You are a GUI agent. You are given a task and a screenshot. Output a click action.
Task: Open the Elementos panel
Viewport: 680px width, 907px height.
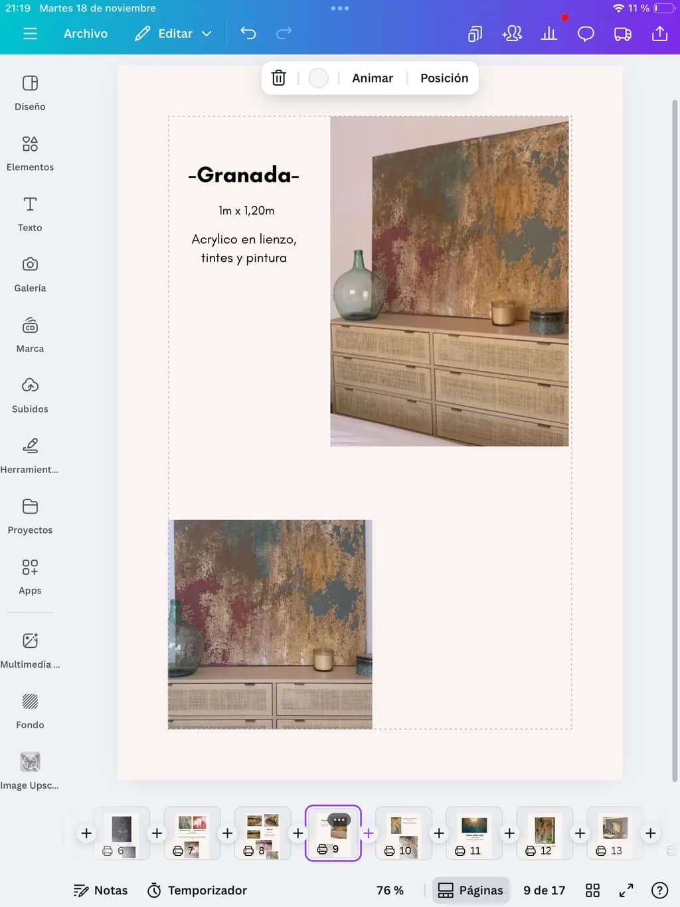tap(30, 153)
